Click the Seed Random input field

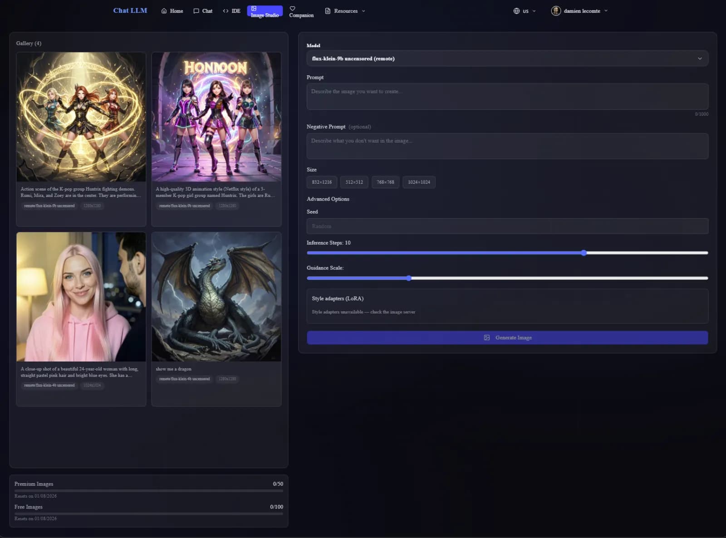tap(507, 226)
